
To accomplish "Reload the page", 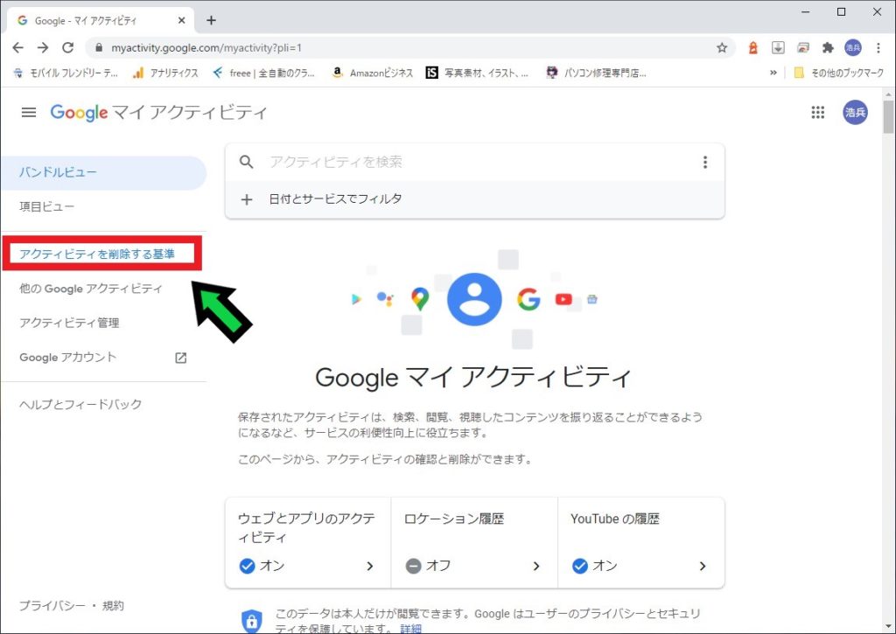I will pos(67,48).
